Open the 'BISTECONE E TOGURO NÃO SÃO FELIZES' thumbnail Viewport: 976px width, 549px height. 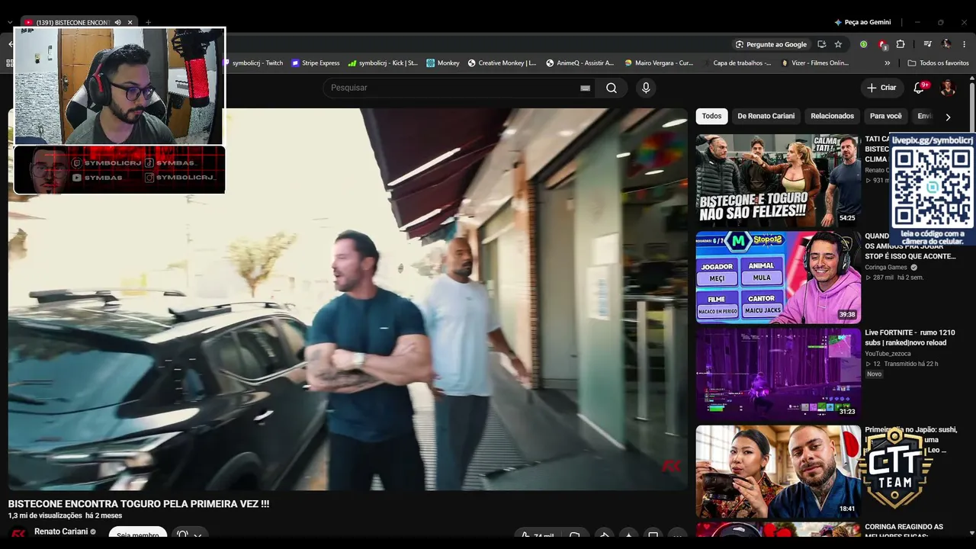[x=778, y=181]
